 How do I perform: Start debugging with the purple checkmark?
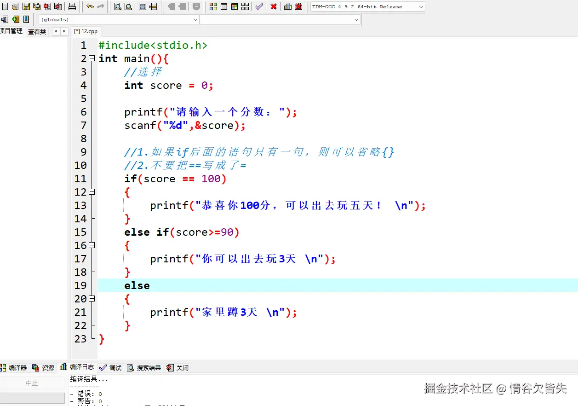click(259, 6)
